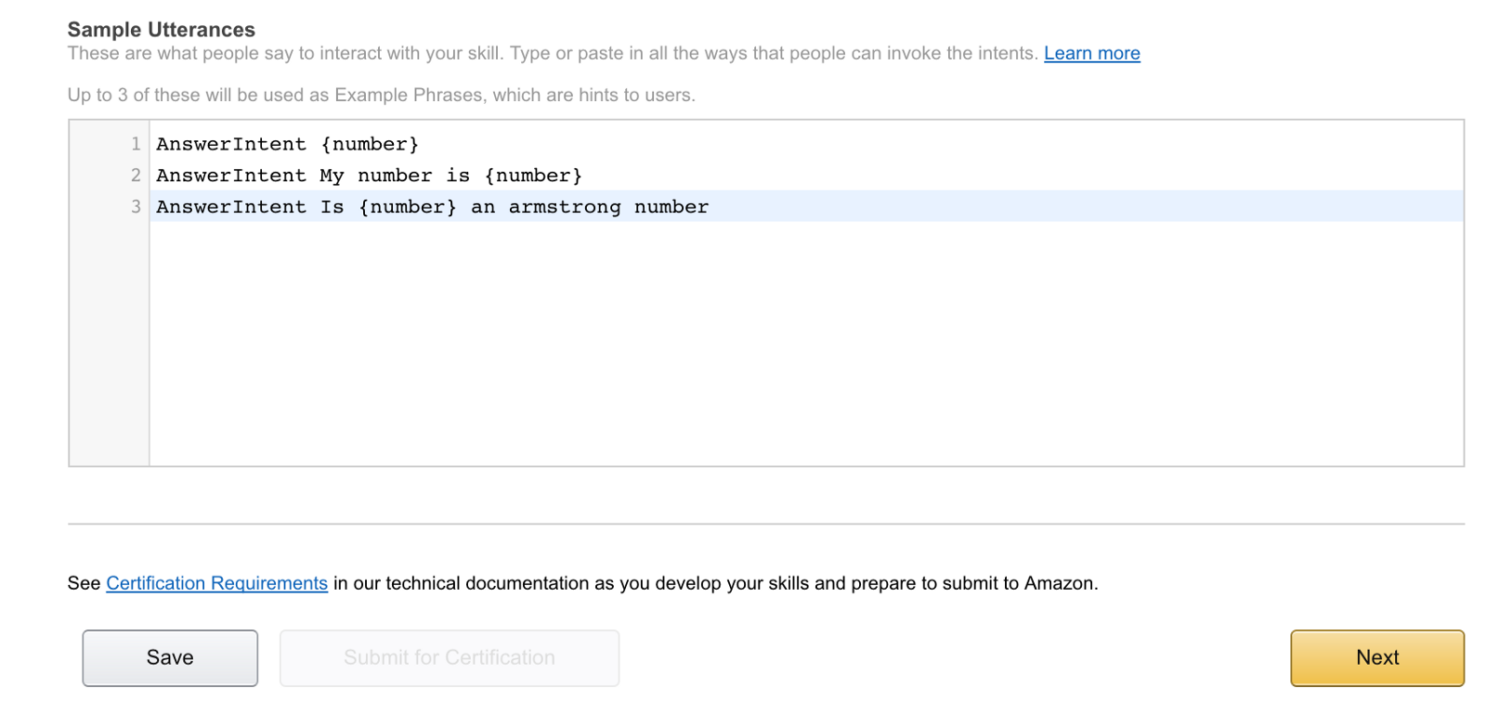This screenshot has height=701, width=1486.
Task: Click the word 'armstrong' in the third utterance
Action: point(564,207)
